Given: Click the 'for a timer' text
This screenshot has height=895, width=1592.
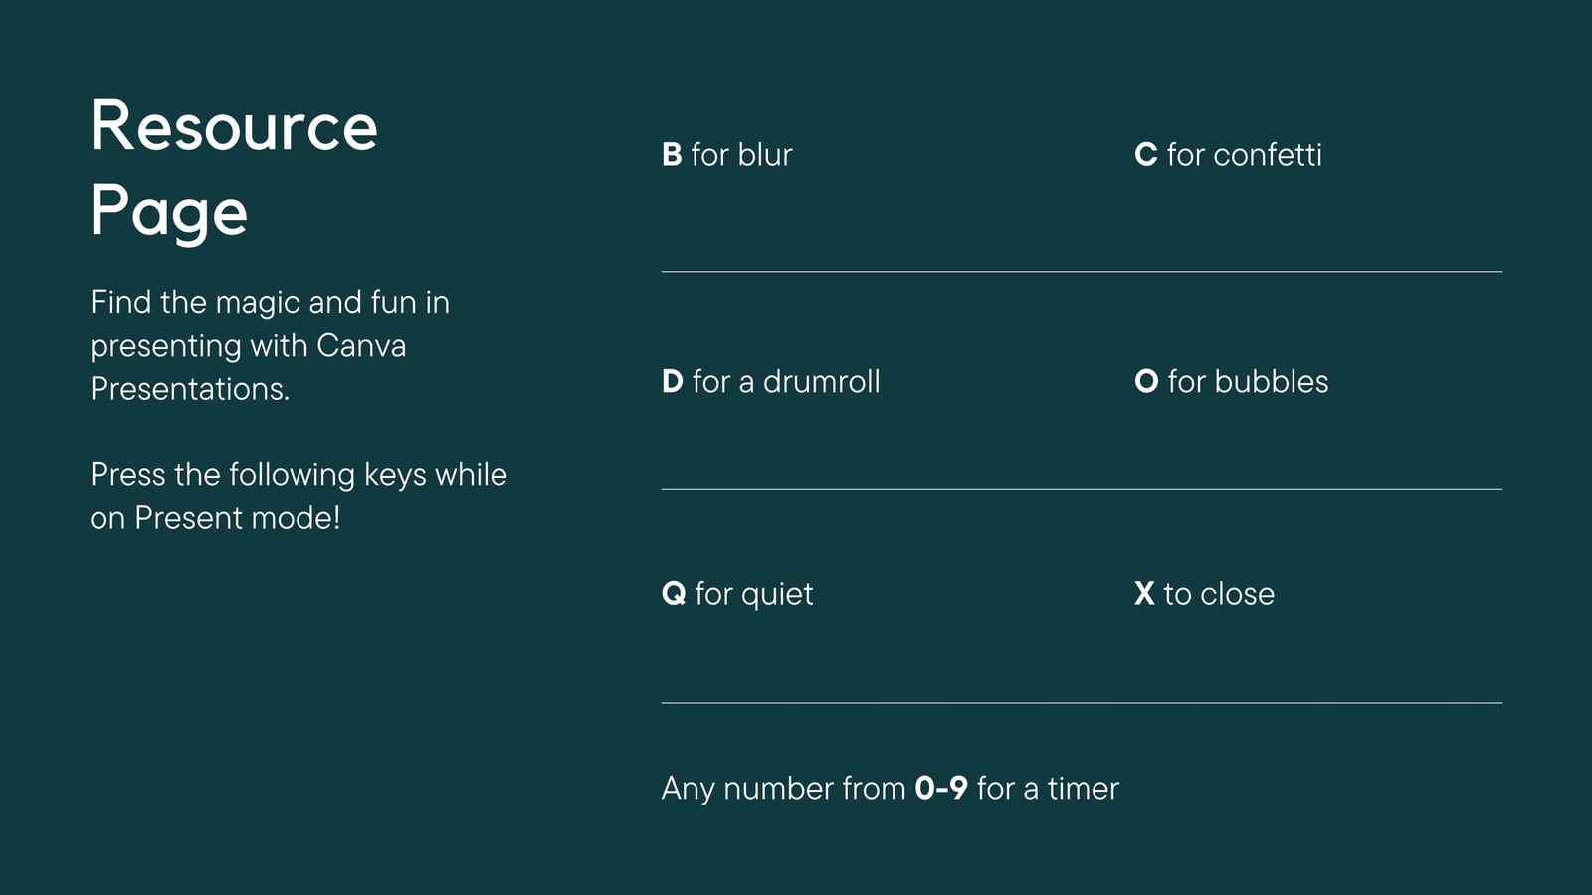Looking at the screenshot, I should 1048,789.
